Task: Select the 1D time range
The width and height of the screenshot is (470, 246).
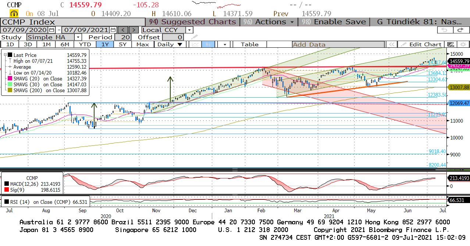Action: [10, 44]
